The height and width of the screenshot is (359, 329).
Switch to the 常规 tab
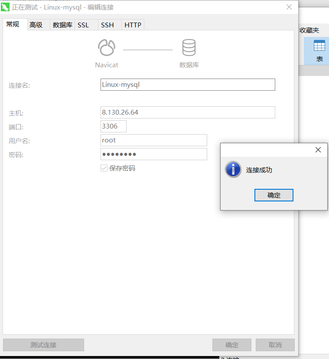(x=15, y=24)
